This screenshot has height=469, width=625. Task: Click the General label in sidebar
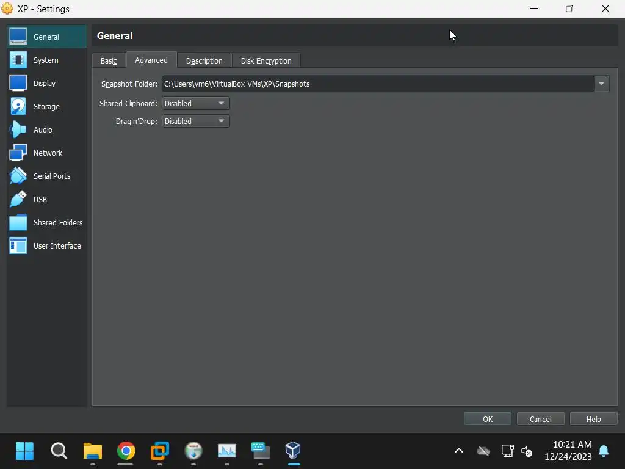[46, 37]
